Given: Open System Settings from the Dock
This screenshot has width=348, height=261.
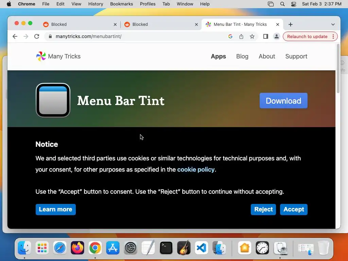Looking at the screenshot, I should tap(130, 248).
